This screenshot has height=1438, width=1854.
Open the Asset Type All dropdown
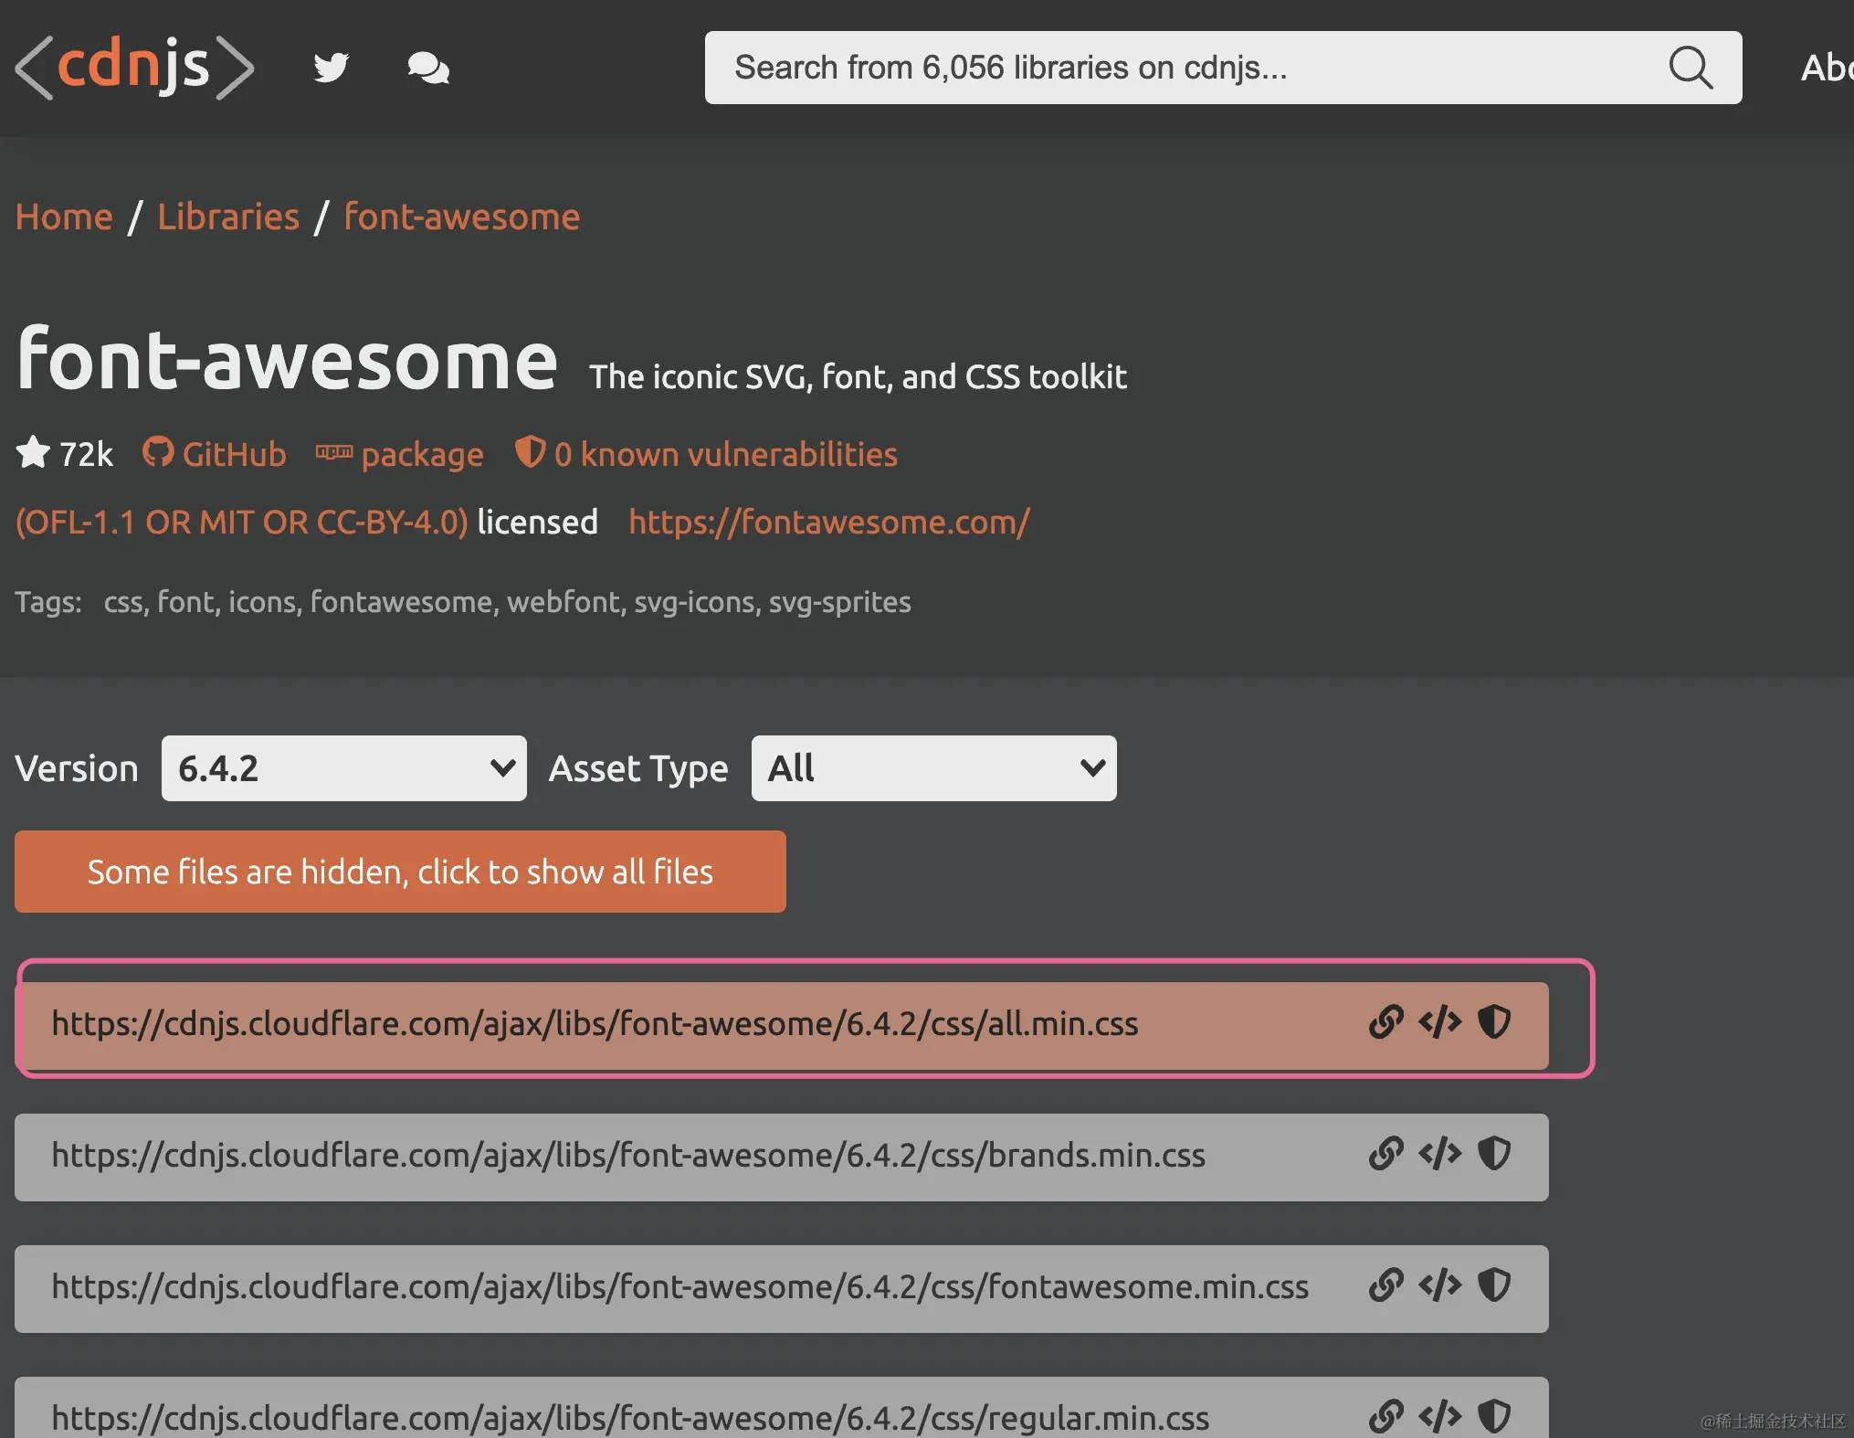click(933, 768)
